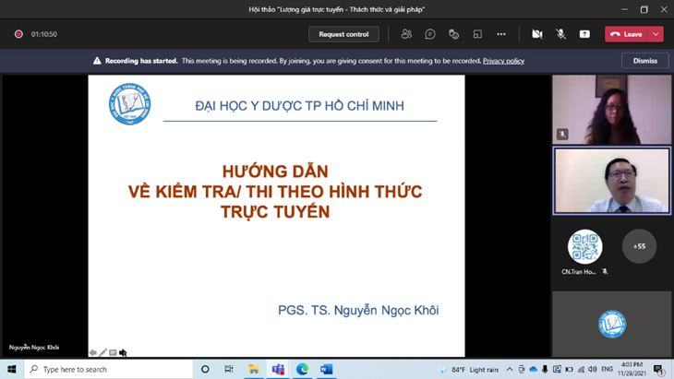Dismiss the recording notification
This screenshot has width=674, height=379.
(x=644, y=61)
